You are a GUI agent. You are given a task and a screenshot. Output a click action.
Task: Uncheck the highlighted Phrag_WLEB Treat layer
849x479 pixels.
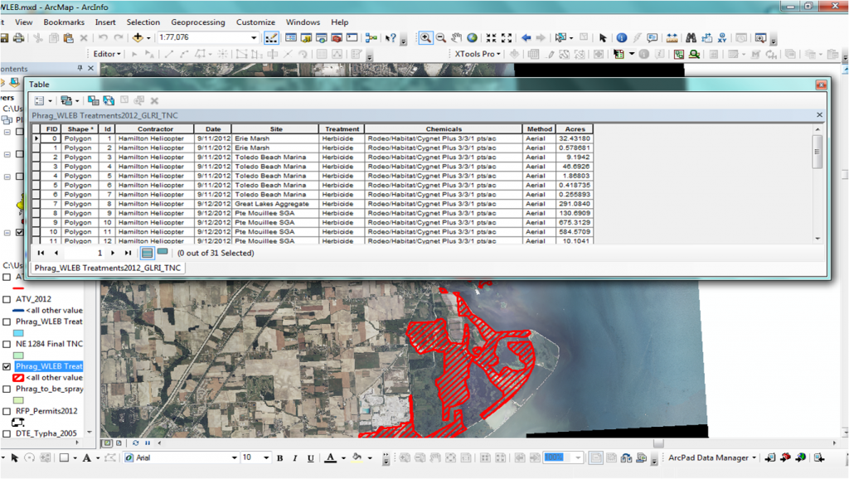[7, 366]
